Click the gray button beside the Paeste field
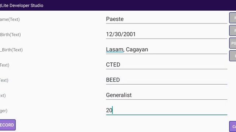The height and width of the screenshot is (132, 236). tap(233, 18)
